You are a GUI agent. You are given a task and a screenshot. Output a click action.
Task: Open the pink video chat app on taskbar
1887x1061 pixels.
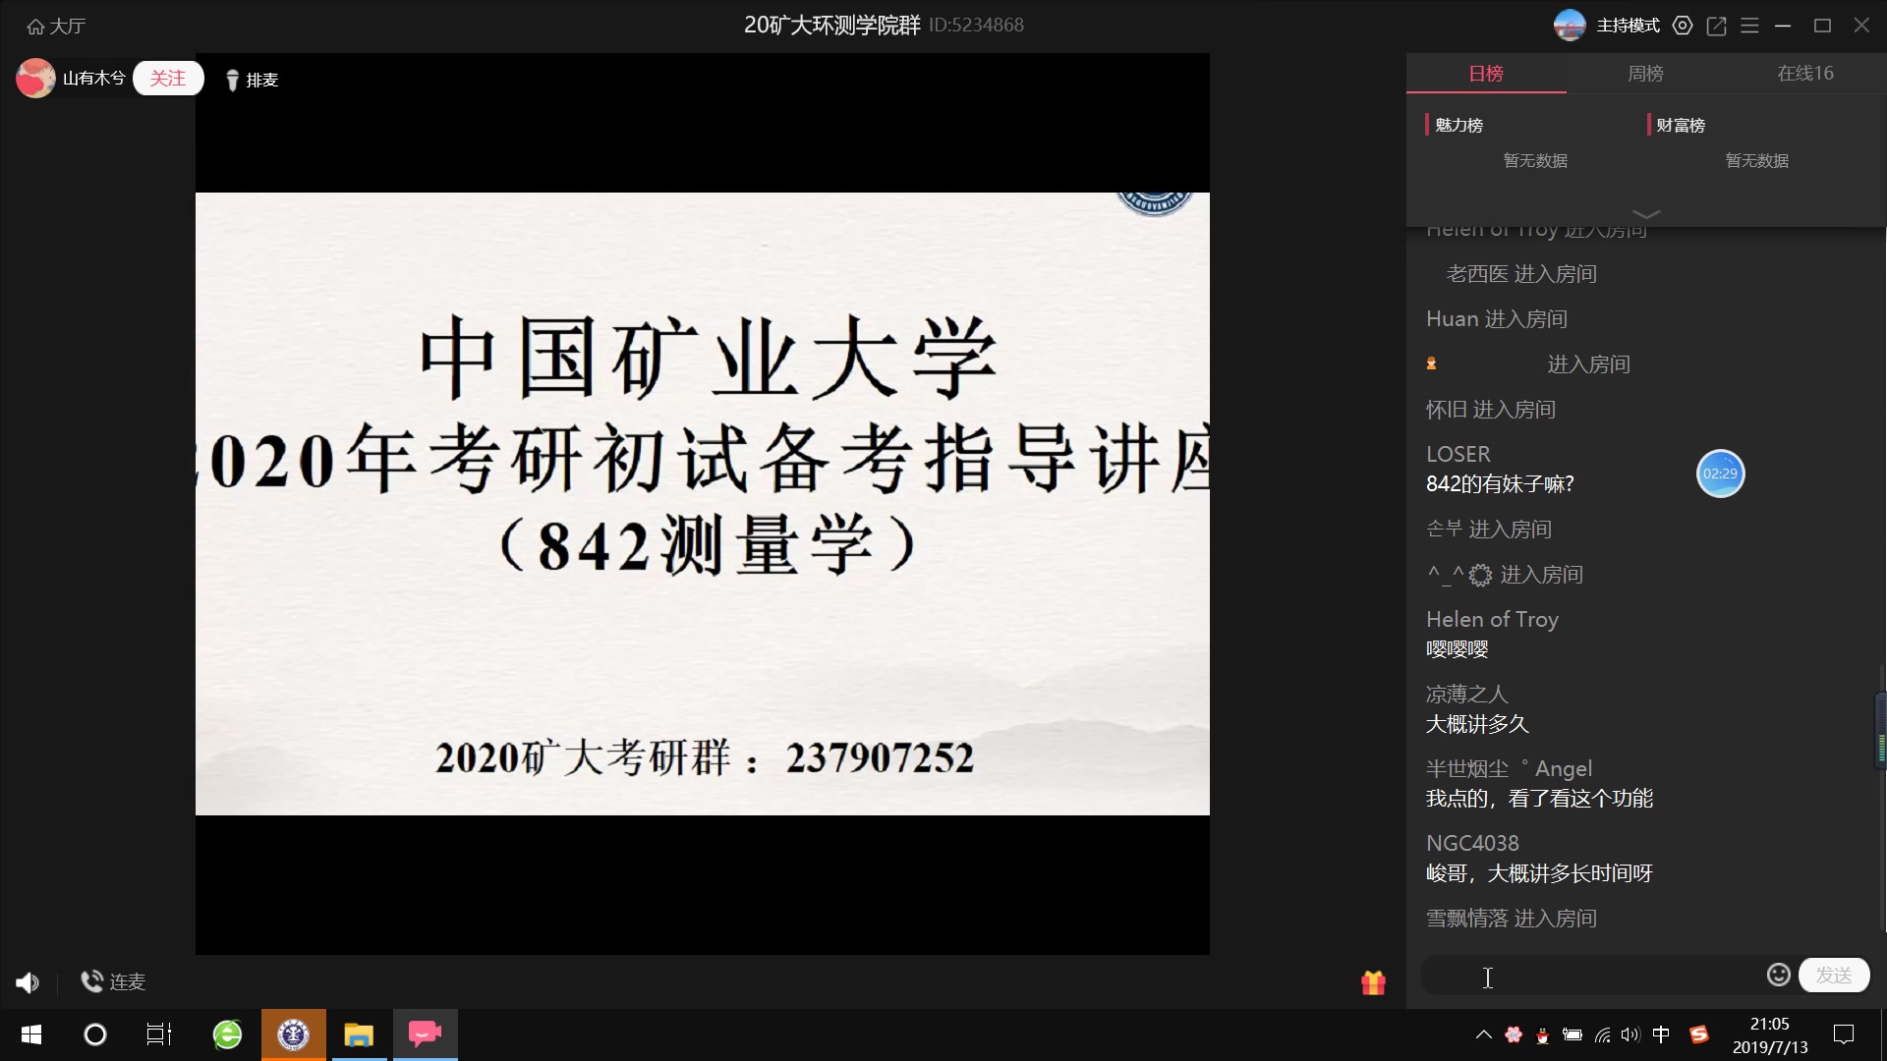(x=425, y=1034)
